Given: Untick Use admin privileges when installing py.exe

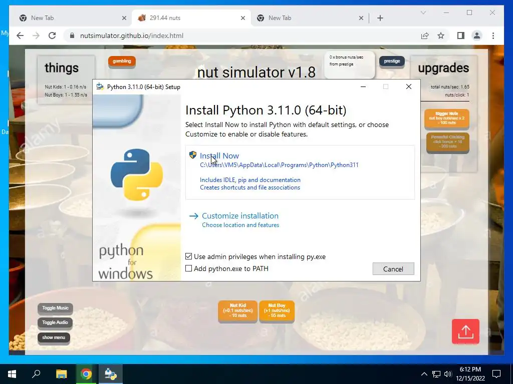Looking at the screenshot, I should (188, 256).
